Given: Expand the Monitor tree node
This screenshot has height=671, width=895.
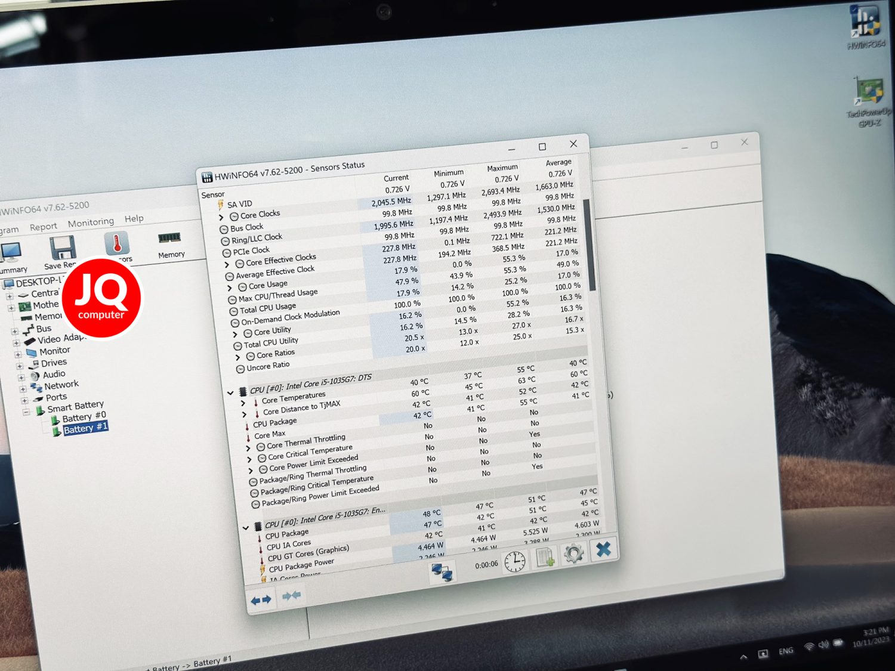Looking at the screenshot, I should point(18,354).
